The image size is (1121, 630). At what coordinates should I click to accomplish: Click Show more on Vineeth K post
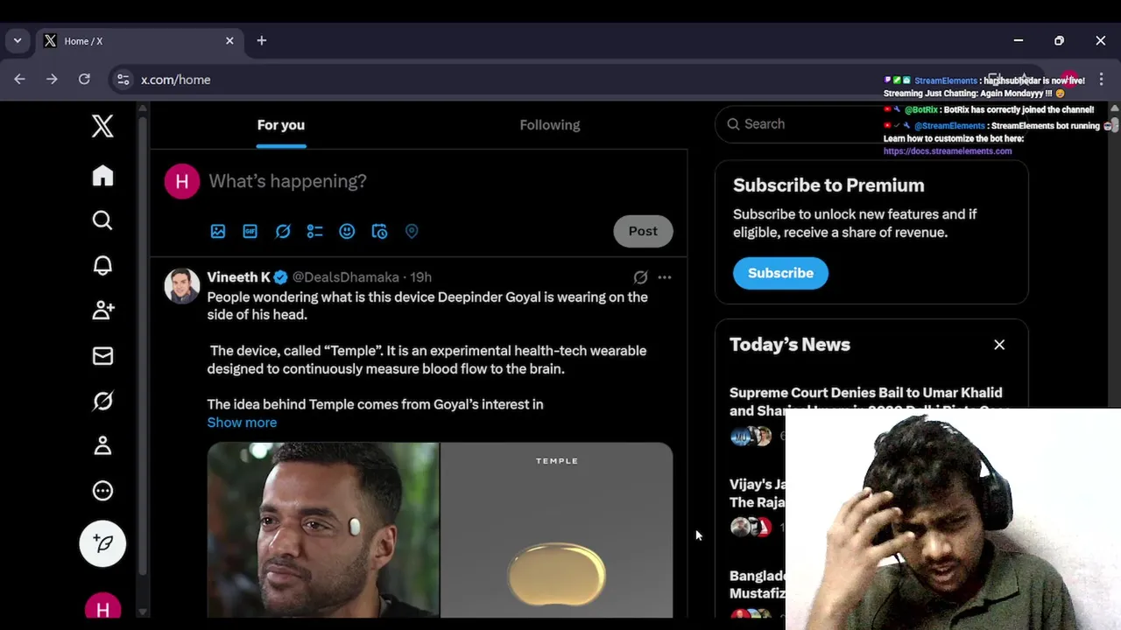pos(242,423)
